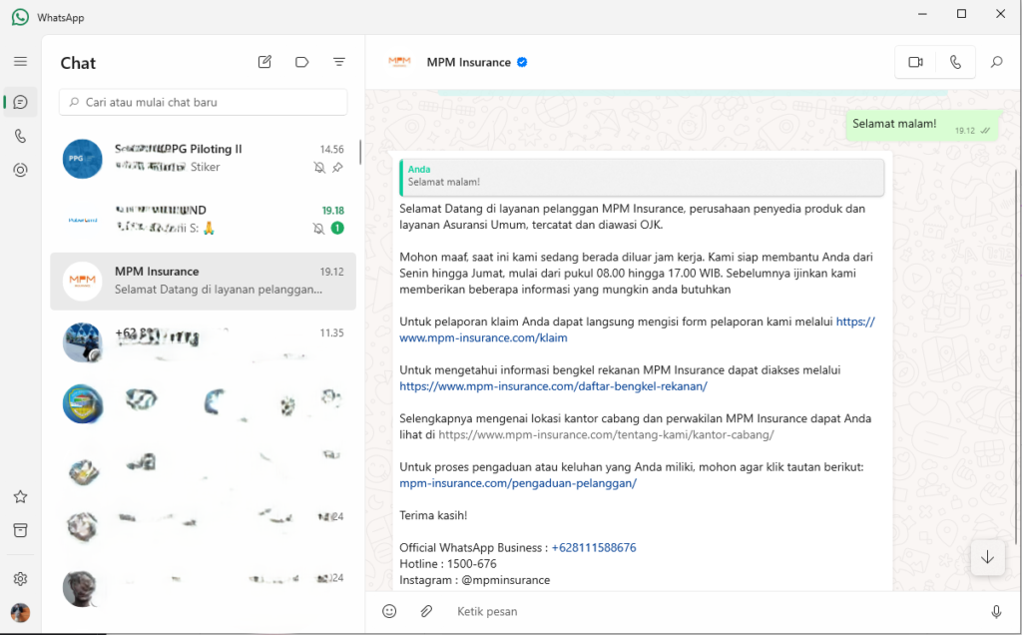Open starred messages

[x=20, y=497]
